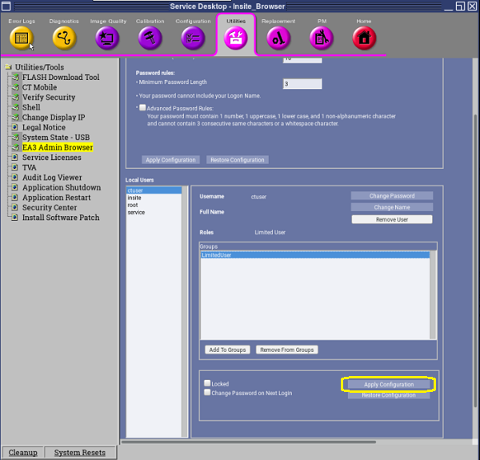The width and height of the screenshot is (480, 460).
Task: Go to the Home icon
Action: [x=364, y=38]
